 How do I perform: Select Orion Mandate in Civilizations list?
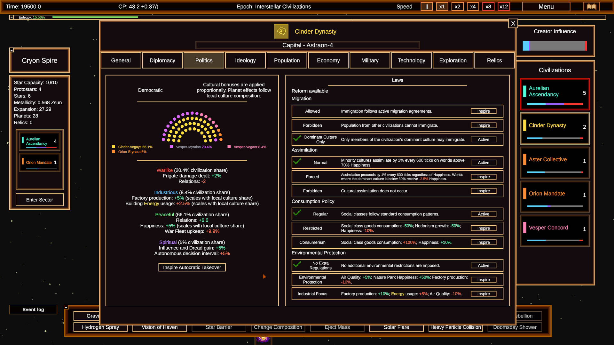(555, 197)
